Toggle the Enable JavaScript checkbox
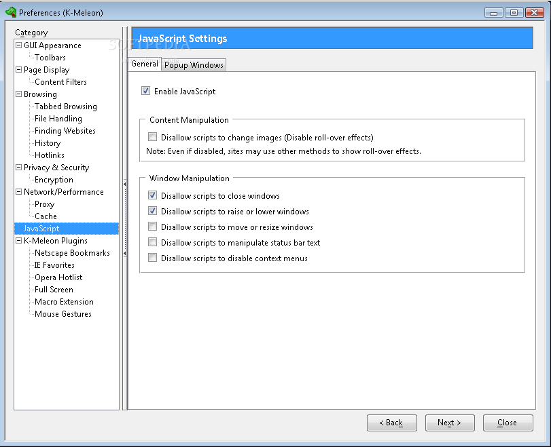Viewport: 551px width, 447px height. pyautogui.click(x=145, y=91)
